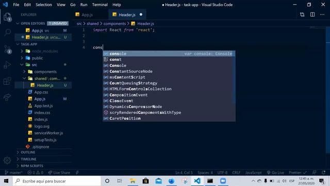The image size is (330, 186).
Task: Click the components breadcrumb segment
Action: [114, 24]
